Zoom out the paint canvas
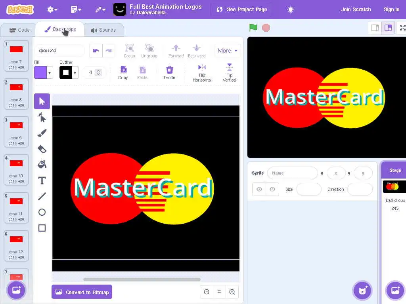 coord(207,292)
